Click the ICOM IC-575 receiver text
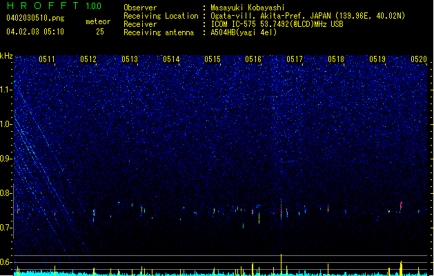 (277, 24)
